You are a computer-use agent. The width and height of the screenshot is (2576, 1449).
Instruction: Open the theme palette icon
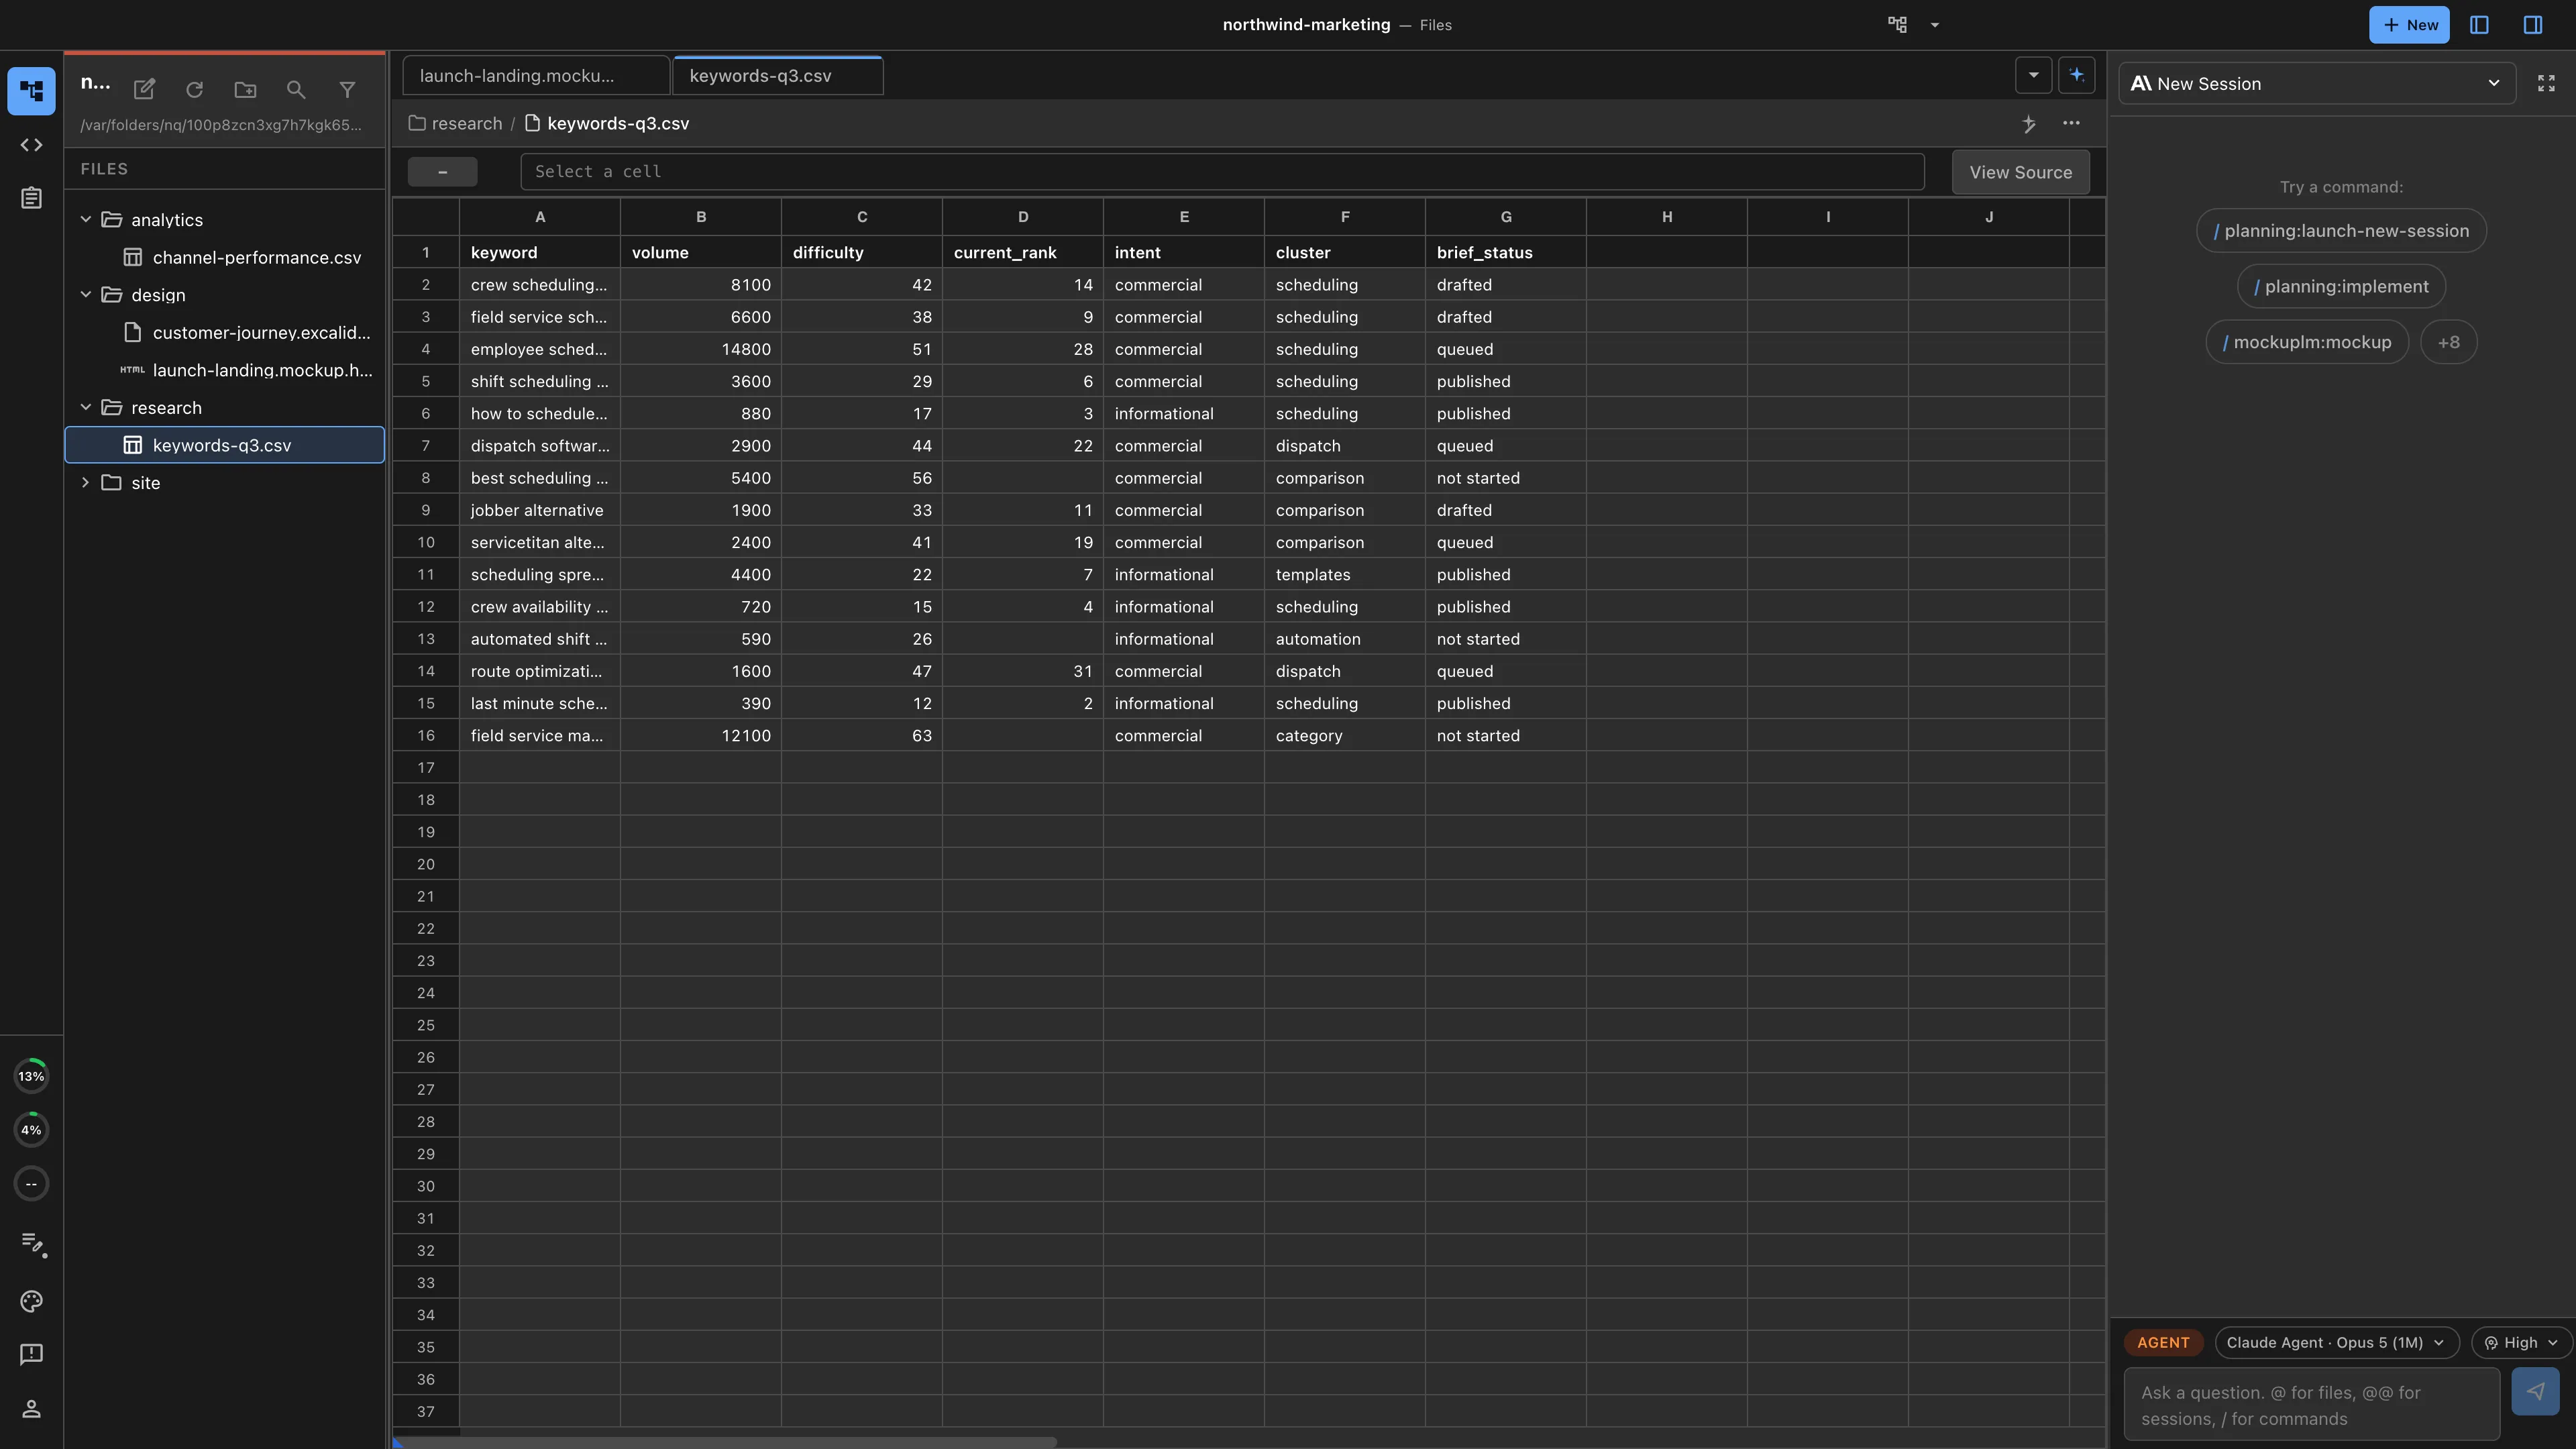(x=31, y=1301)
